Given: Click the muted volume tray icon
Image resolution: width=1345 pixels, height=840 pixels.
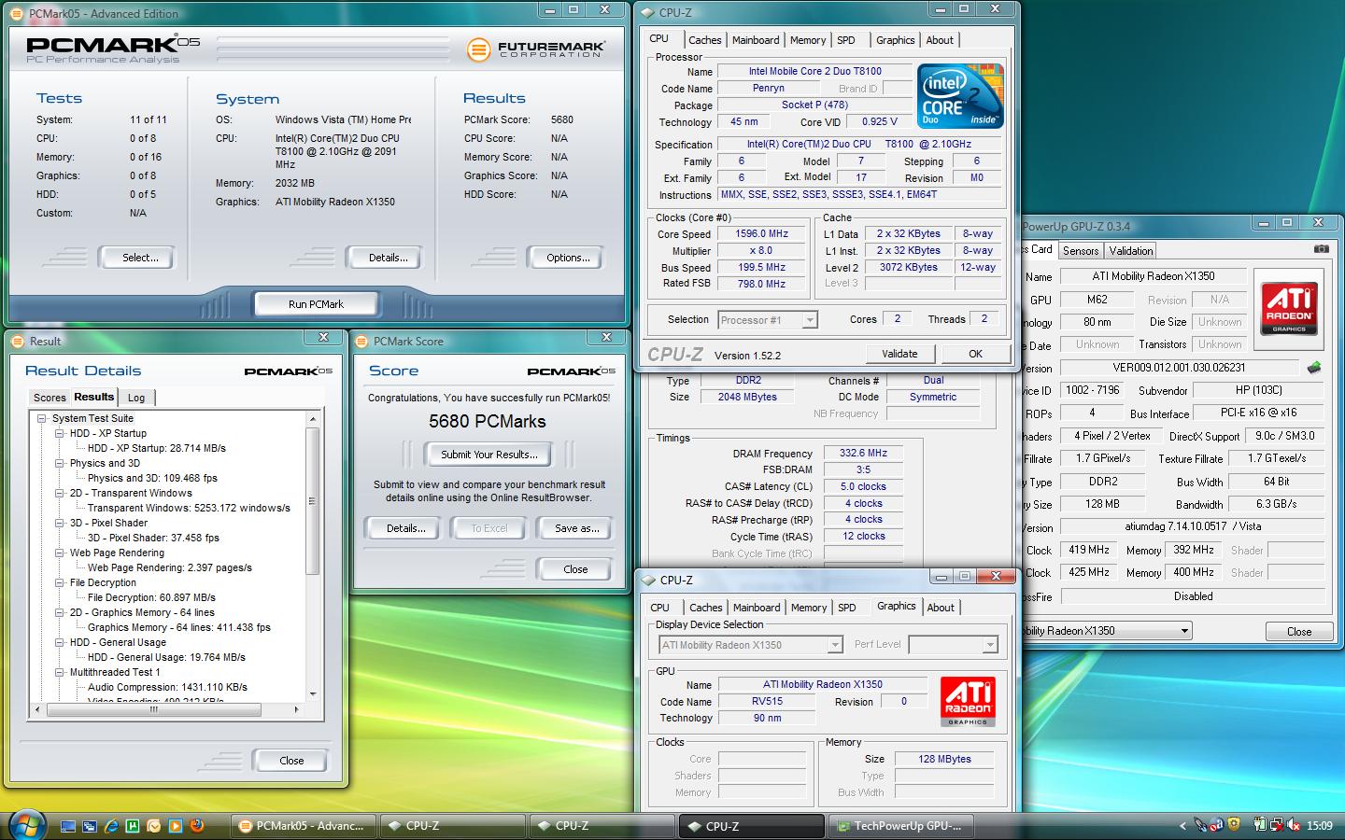Looking at the screenshot, I should [x=1294, y=824].
